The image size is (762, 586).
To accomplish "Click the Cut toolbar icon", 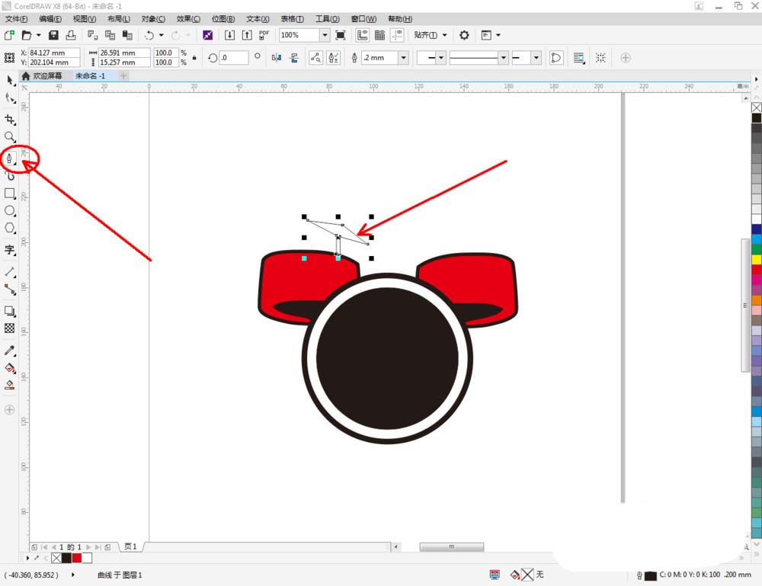I will tap(92, 35).
